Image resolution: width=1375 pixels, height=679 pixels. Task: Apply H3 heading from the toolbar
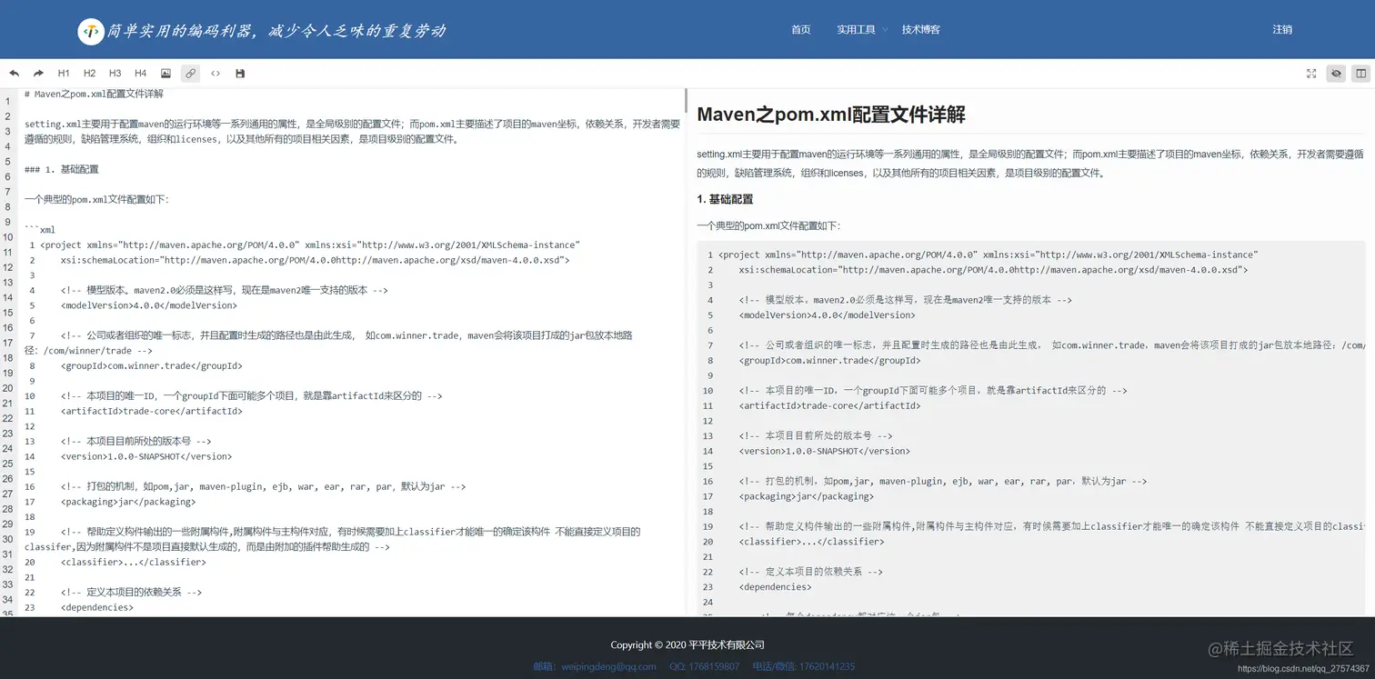click(115, 73)
